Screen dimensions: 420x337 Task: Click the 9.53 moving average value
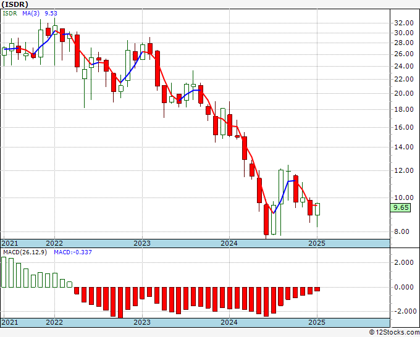coord(51,14)
